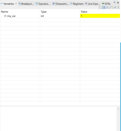Image resolution: width=121 pixels, height=131 pixels.
Task: Maximize the Variables view panel
Action: click(x=118, y=3)
